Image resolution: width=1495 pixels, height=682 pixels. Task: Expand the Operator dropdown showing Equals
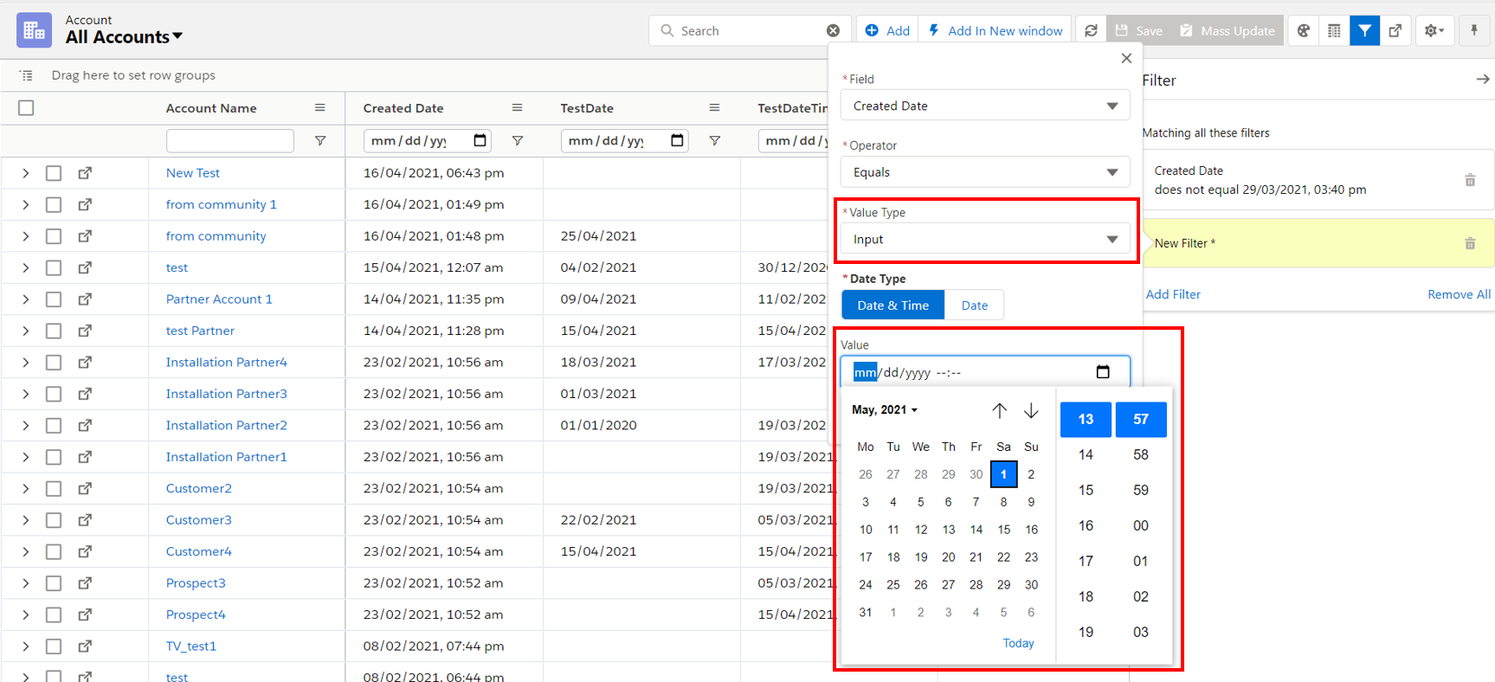984,172
